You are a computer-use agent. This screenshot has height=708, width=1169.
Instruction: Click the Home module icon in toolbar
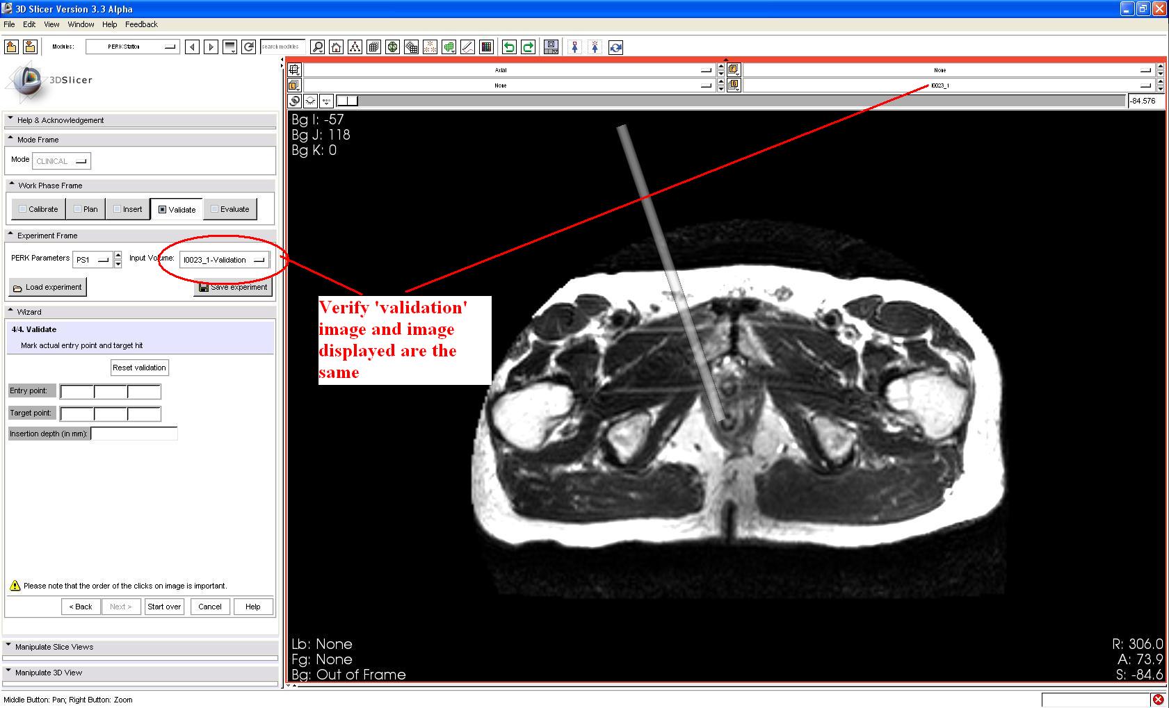coord(337,47)
